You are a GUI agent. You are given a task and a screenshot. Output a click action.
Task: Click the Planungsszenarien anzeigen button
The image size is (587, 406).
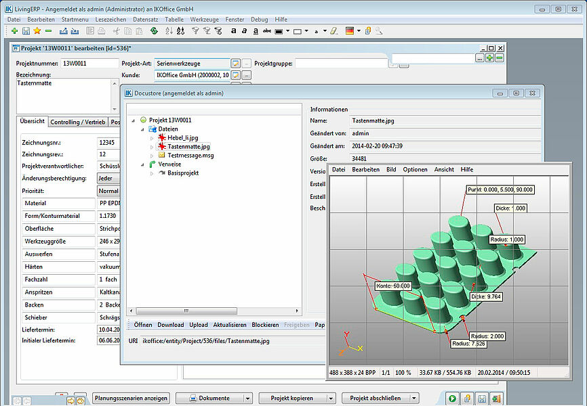point(131,398)
